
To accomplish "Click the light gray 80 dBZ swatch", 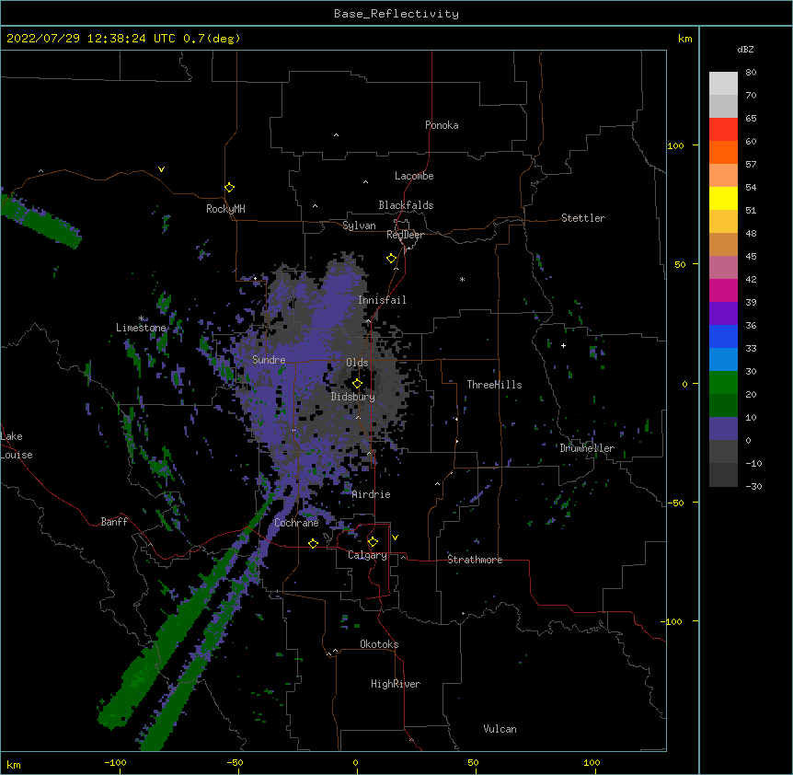I will [723, 84].
